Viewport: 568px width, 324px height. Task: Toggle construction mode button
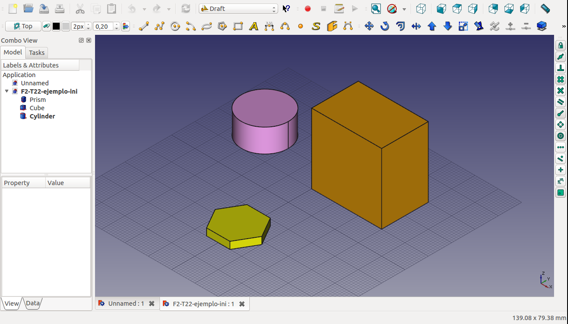[47, 27]
